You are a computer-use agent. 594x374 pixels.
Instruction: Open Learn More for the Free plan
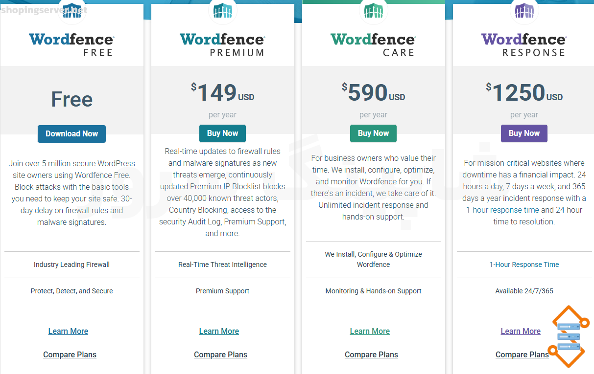pyautogui.click(x=68, y=331)
